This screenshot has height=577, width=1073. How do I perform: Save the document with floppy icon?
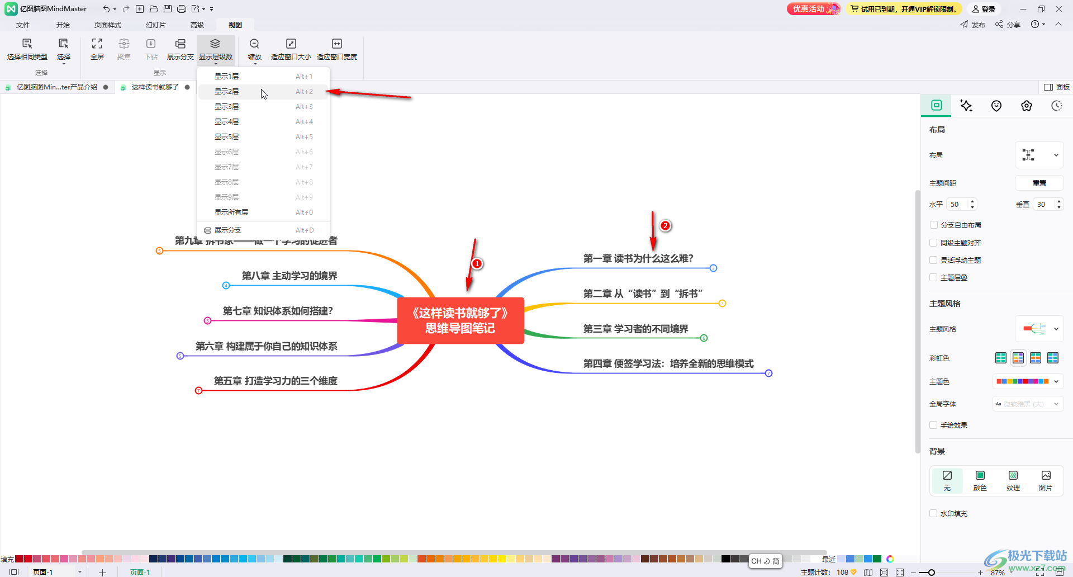168,9
